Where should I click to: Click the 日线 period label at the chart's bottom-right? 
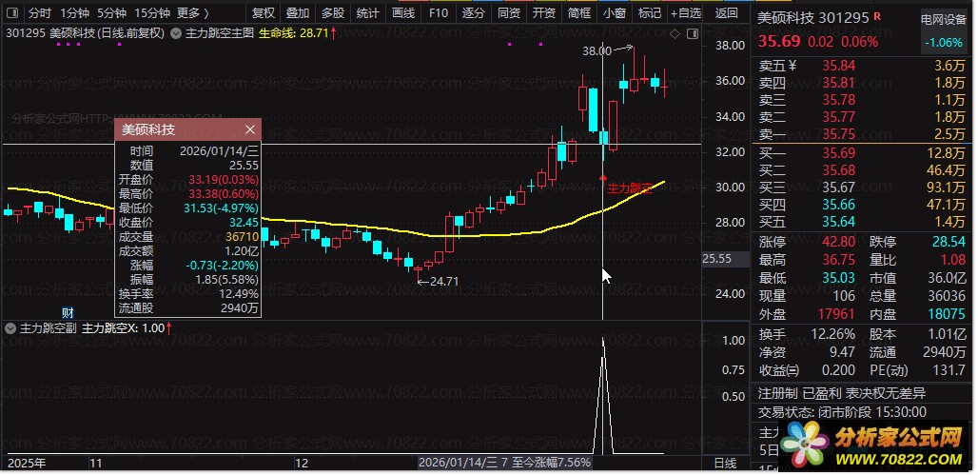(x=725, y=463)
